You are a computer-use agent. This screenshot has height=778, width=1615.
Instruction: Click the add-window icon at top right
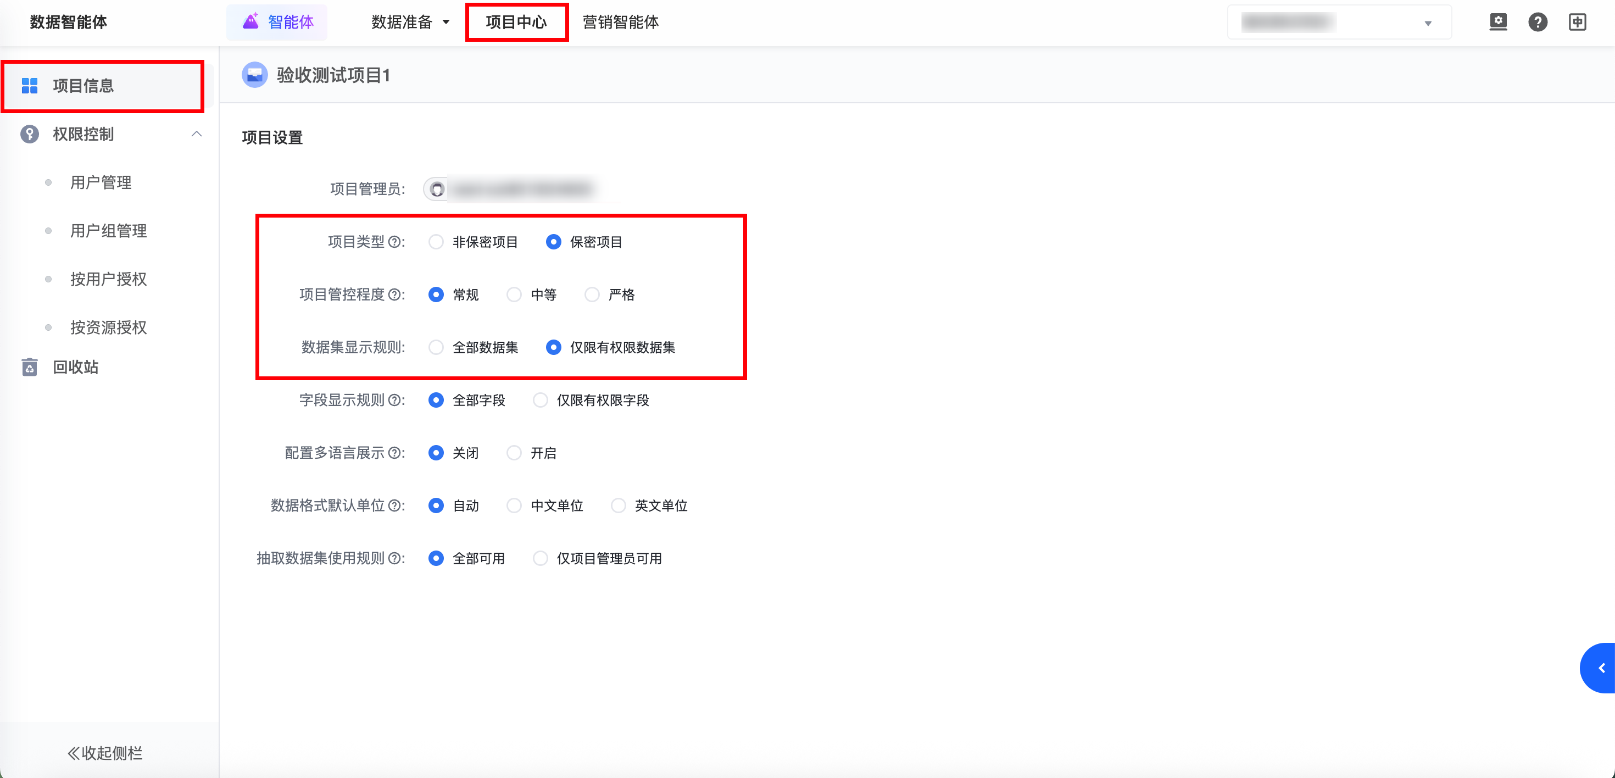(x=1578, y=22)
